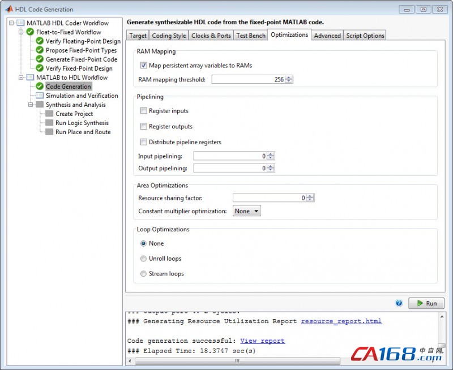
Task: Select Verify Fixed-Point Design step
Action: click(x=79, y=68)
